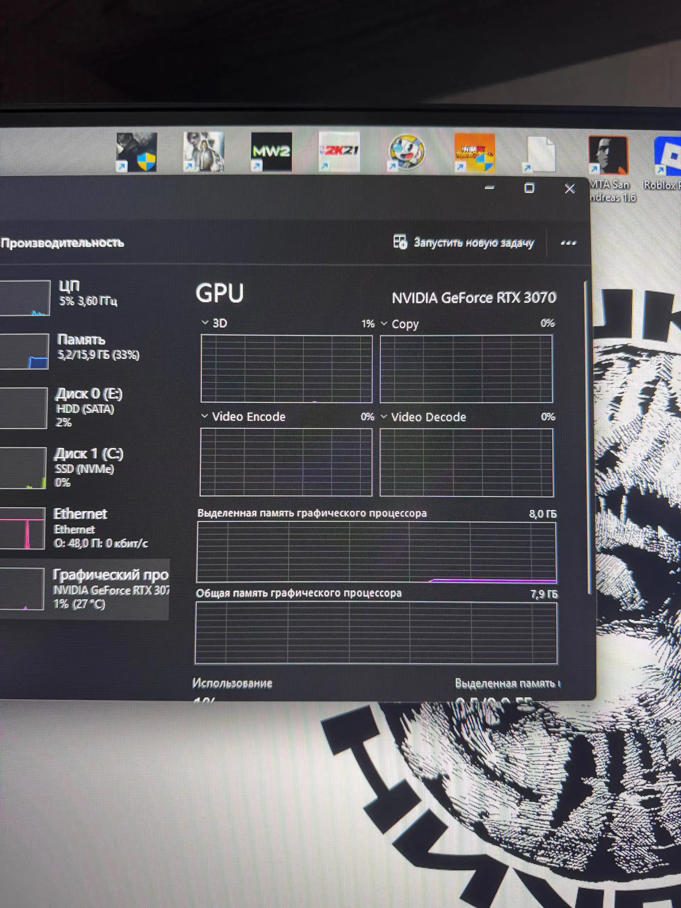Open the Copy graph engine dropdown
Image resolution: width=681 pixels, height=908 pixels.
[384, 323]
